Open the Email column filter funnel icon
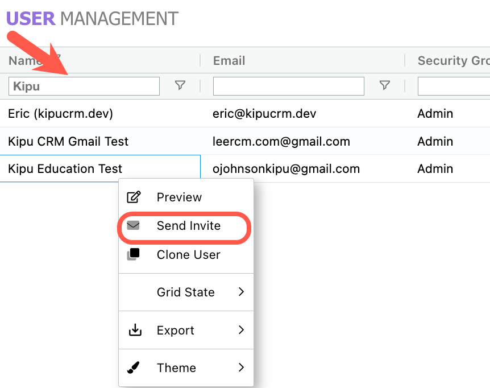This screenshot has height=388, width=490. (x=385, y=85)
